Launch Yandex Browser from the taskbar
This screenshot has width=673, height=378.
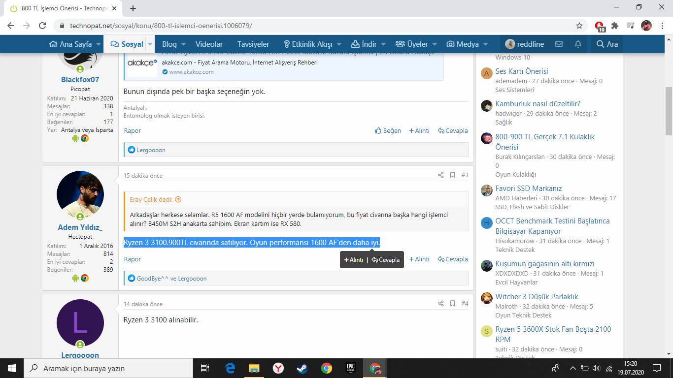coord(278,368)
